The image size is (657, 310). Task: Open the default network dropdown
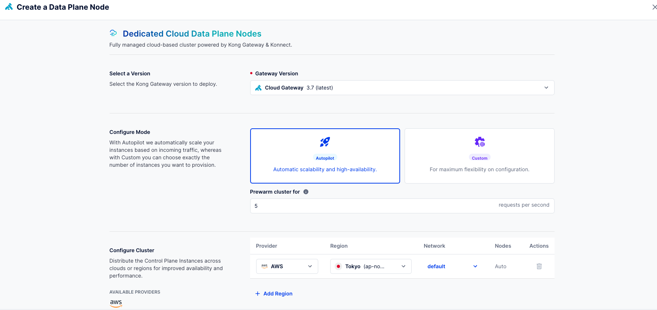point(452,266)
